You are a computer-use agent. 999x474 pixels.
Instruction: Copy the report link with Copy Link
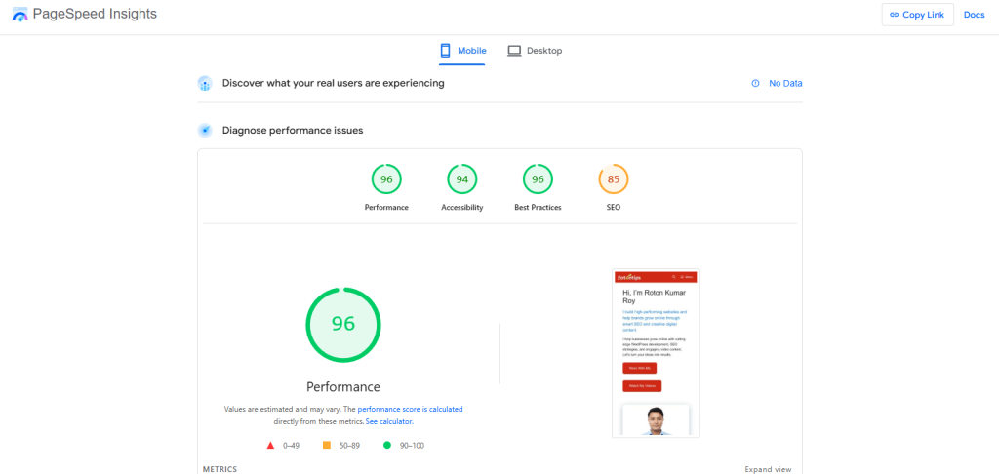pos(917,15)
